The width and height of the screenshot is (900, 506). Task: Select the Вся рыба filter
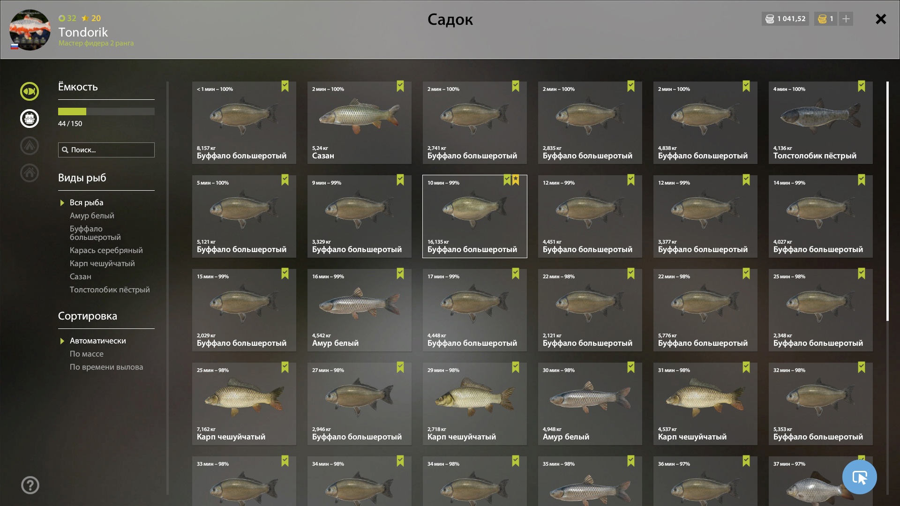86,202
